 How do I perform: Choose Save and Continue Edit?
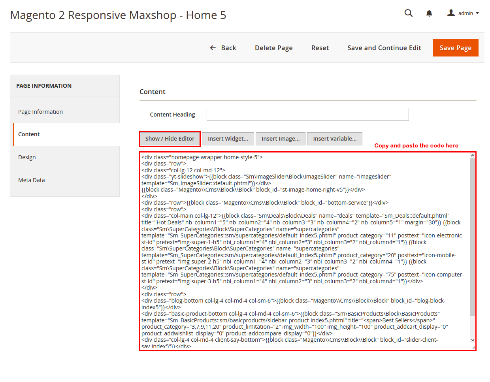click(384, 48)
